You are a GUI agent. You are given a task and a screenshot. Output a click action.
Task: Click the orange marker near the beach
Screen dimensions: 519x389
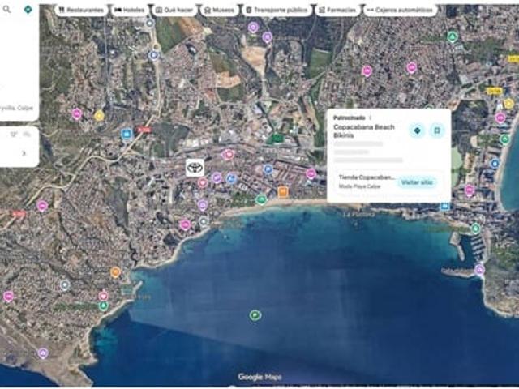pyautogui.click(x=283, y=192)
